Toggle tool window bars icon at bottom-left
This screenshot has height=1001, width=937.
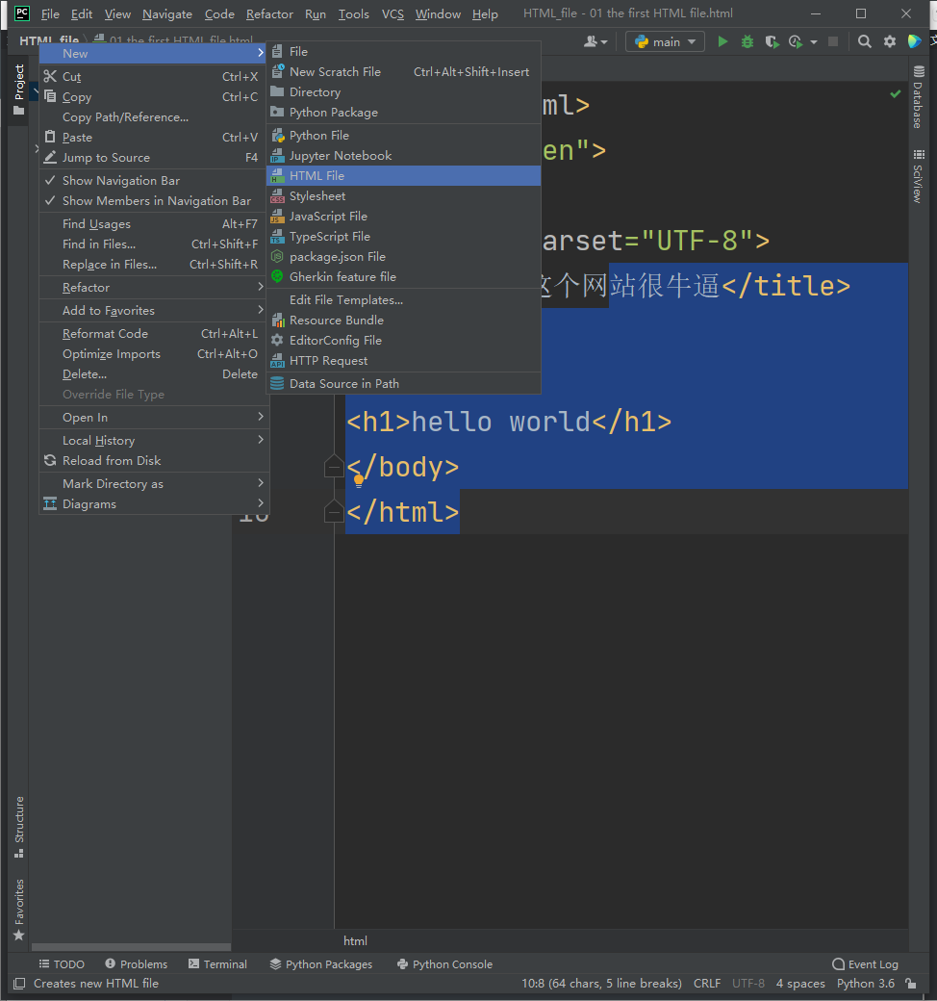[19, 984]
